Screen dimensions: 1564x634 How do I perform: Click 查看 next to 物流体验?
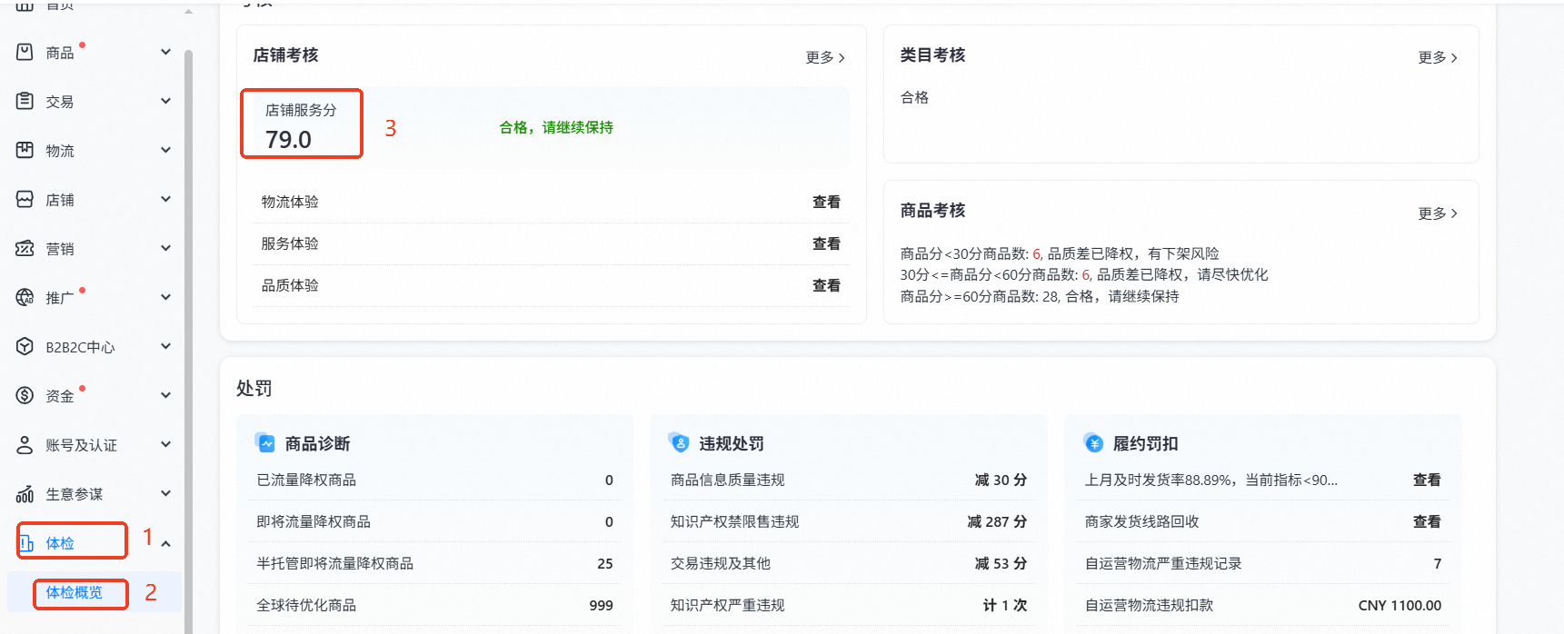(x=826, y=202)
